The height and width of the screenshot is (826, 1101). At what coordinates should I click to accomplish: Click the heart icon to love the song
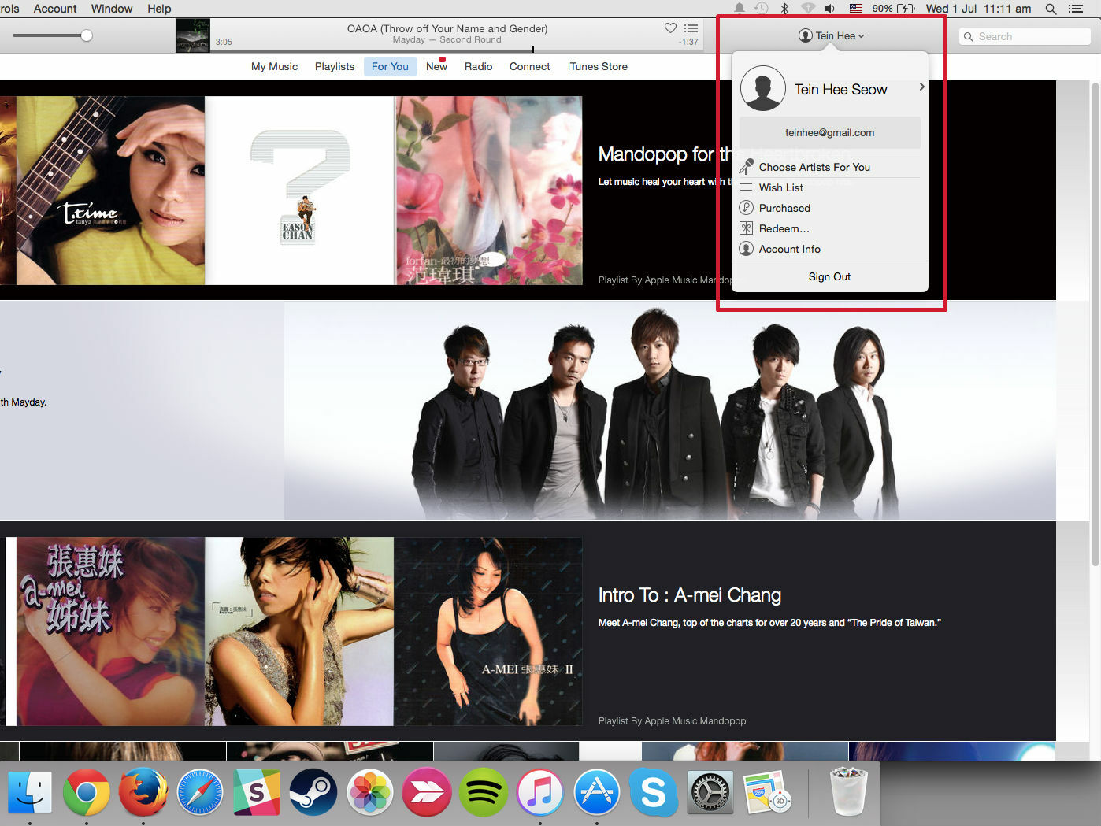(670, 28)
